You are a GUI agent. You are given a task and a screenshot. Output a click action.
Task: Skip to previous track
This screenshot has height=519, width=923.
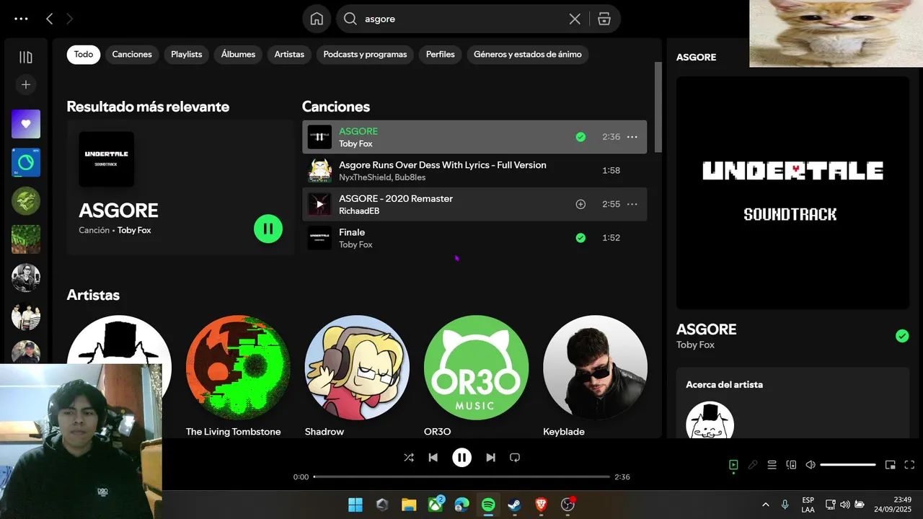[433, 458]
